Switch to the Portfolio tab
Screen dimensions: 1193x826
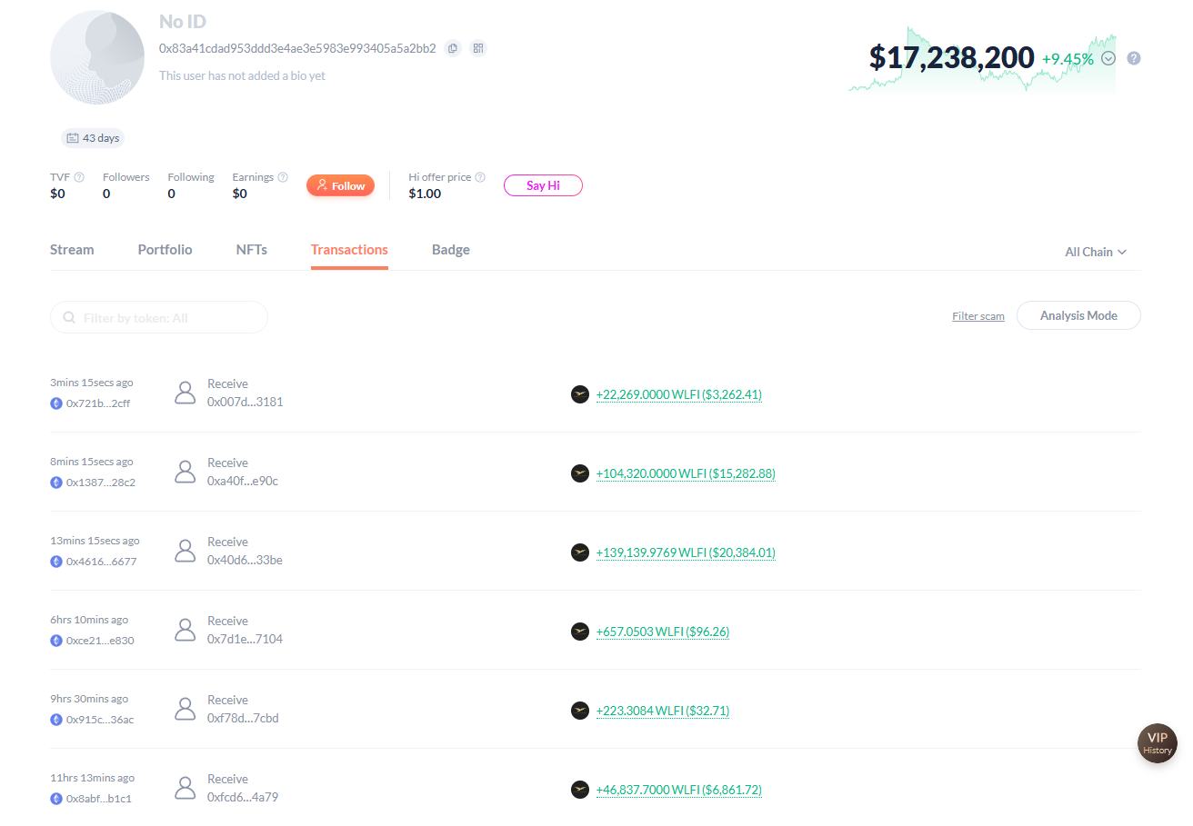pyautogui.click(x=165, y=250)
